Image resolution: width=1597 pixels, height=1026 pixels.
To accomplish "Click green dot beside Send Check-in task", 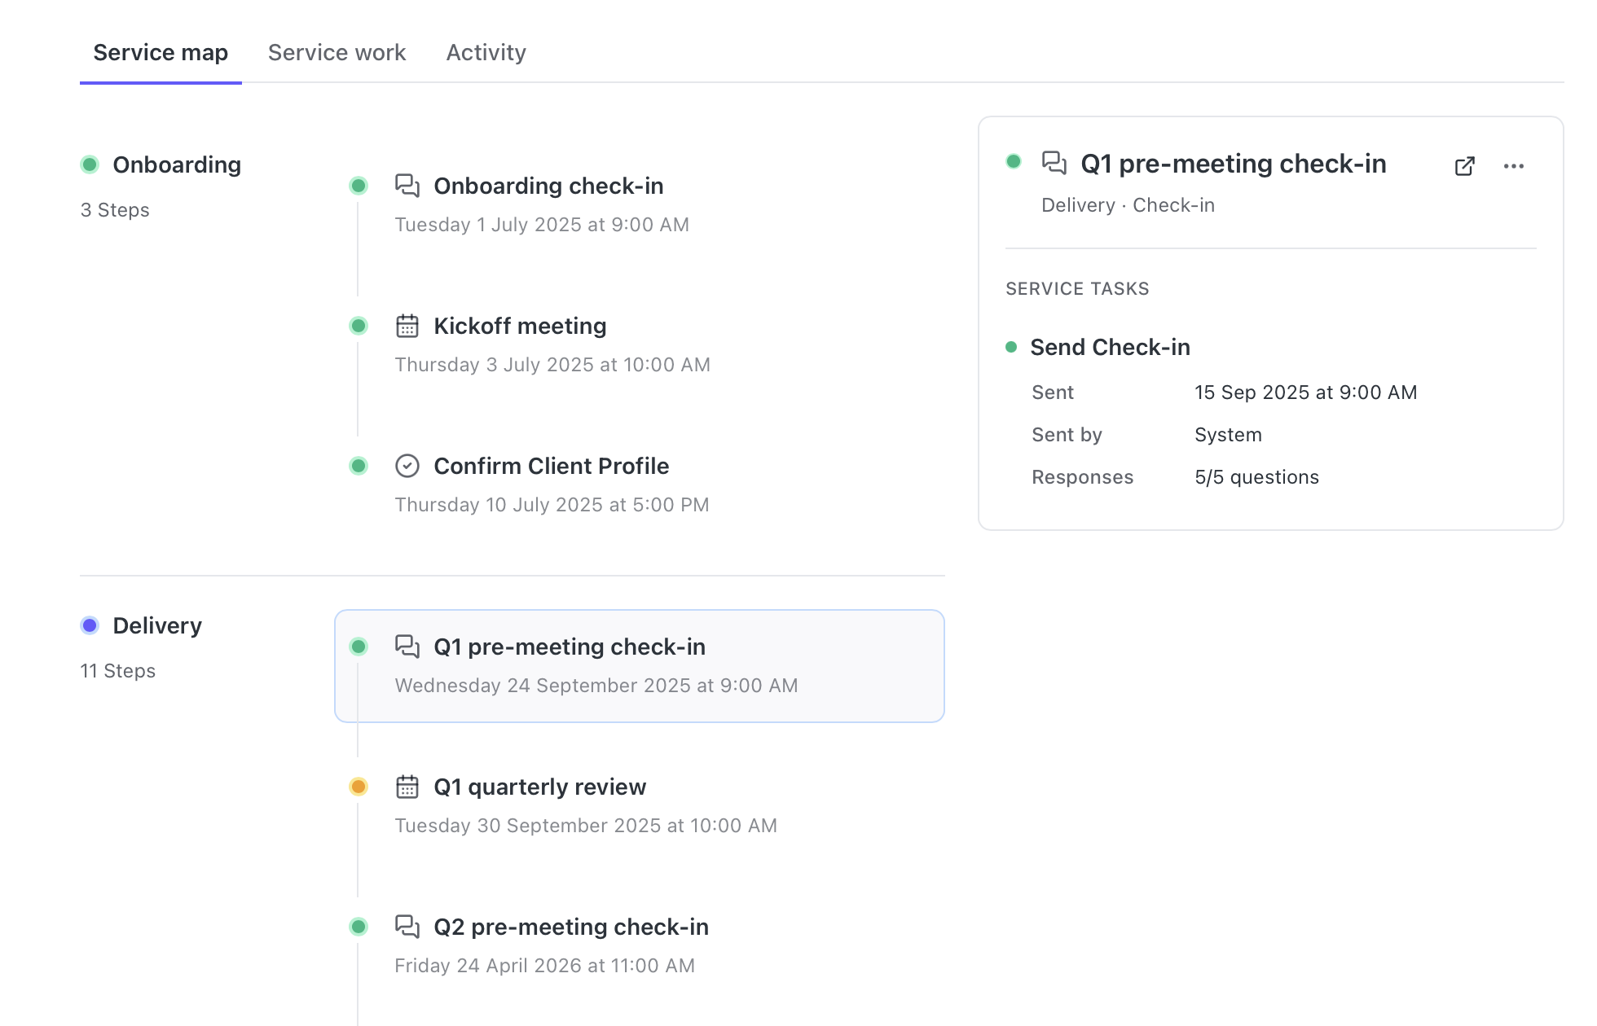I will click(1011, 347).
